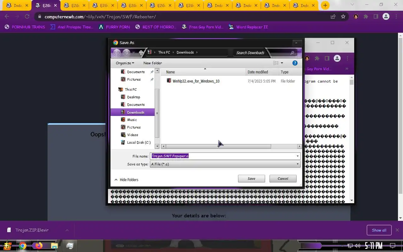Bookmark this tab with the star icon
This screenshot has height=252, width=403.
click(343, 17)
